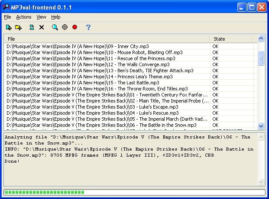Open help via blue question mark icon

click(x=88, y=27)
